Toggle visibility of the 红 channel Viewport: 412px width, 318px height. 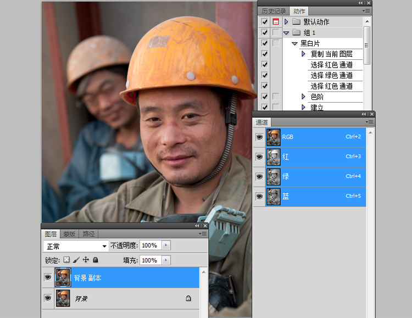tap(260, 157)
